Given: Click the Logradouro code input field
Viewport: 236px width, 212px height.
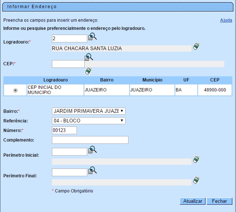Looking at the screenshot, I should click(x=69, y=38).
